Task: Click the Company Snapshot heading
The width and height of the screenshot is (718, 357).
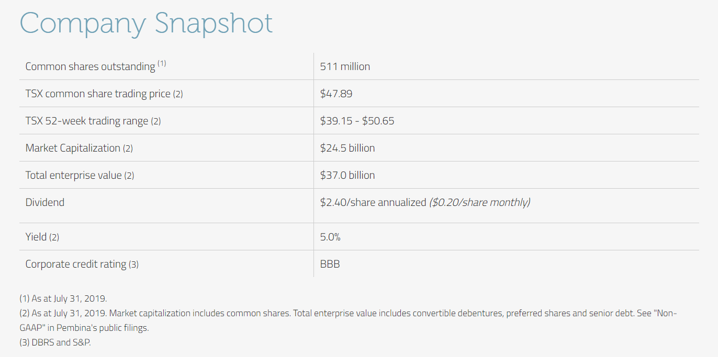Action: click(x=146, y=23)
